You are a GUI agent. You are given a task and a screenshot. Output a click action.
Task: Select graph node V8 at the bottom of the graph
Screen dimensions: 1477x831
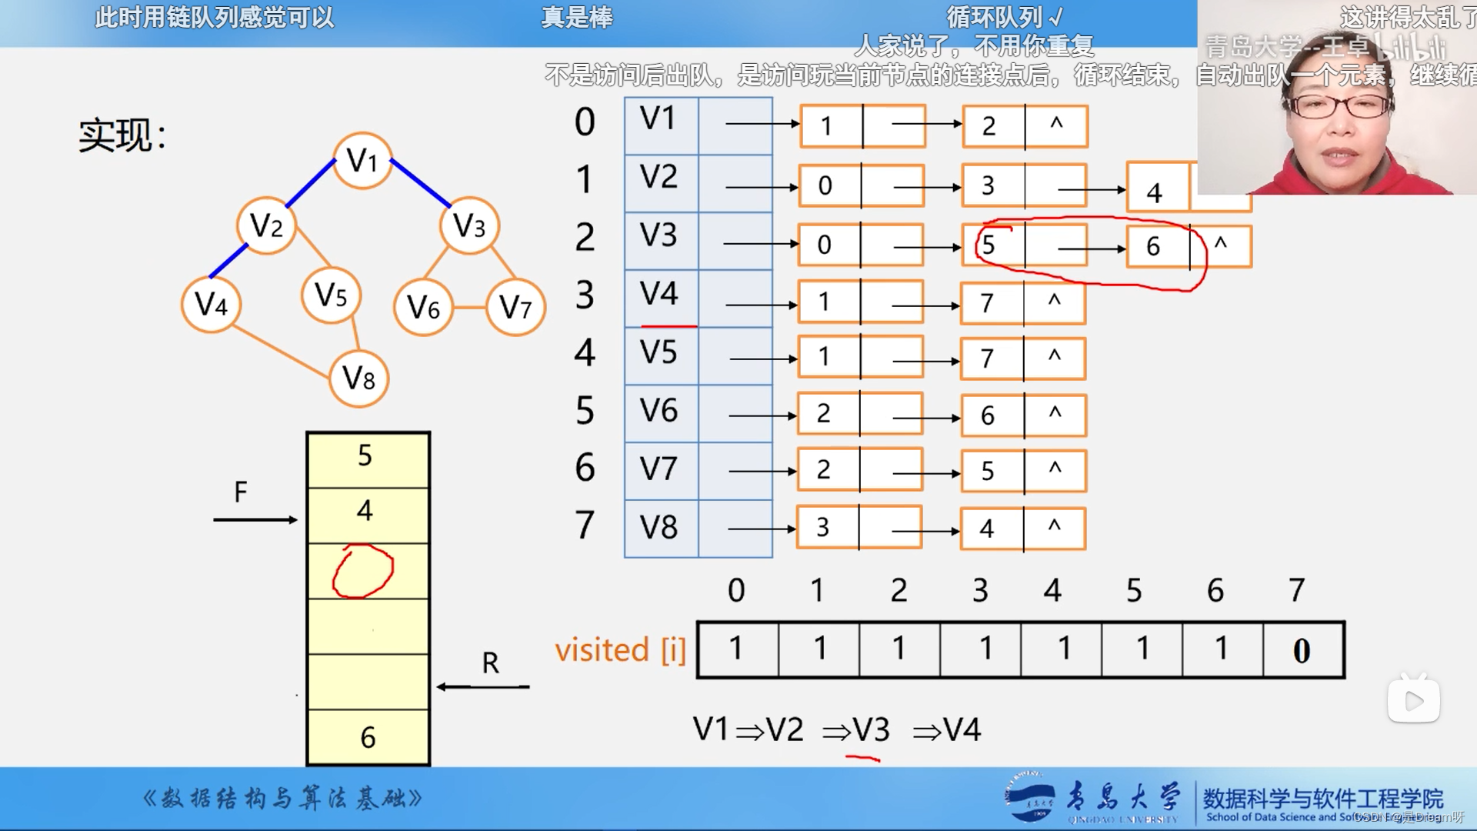358,378
